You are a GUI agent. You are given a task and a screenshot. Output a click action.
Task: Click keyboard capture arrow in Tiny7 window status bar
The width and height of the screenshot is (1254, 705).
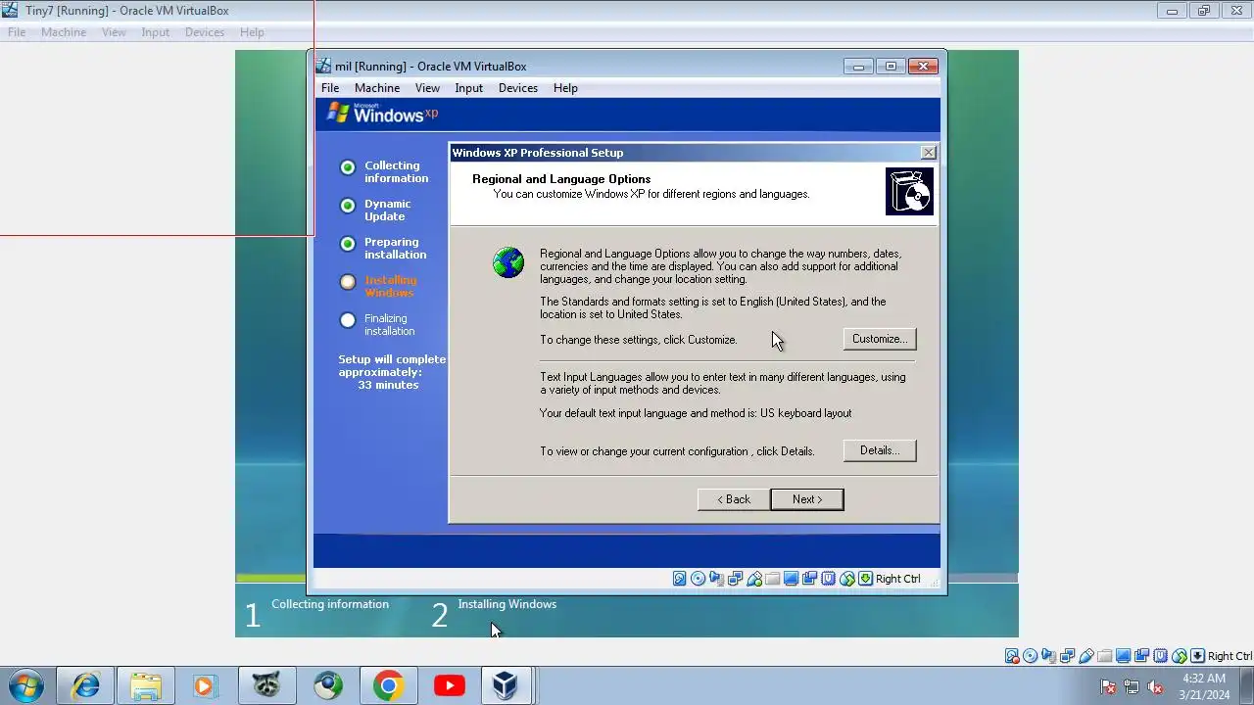(1197, 656)
